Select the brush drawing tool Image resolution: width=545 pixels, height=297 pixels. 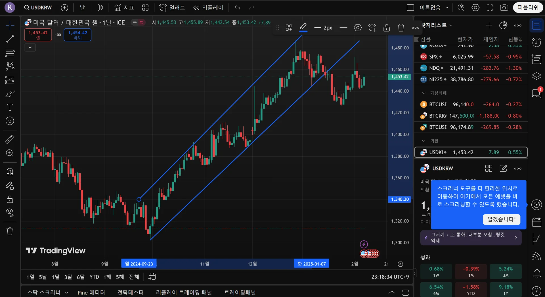(10, 94)
